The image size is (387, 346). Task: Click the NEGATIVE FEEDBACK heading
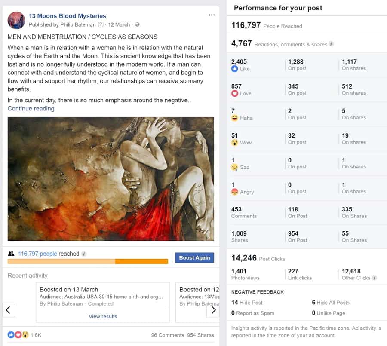(x=258, y=292)
